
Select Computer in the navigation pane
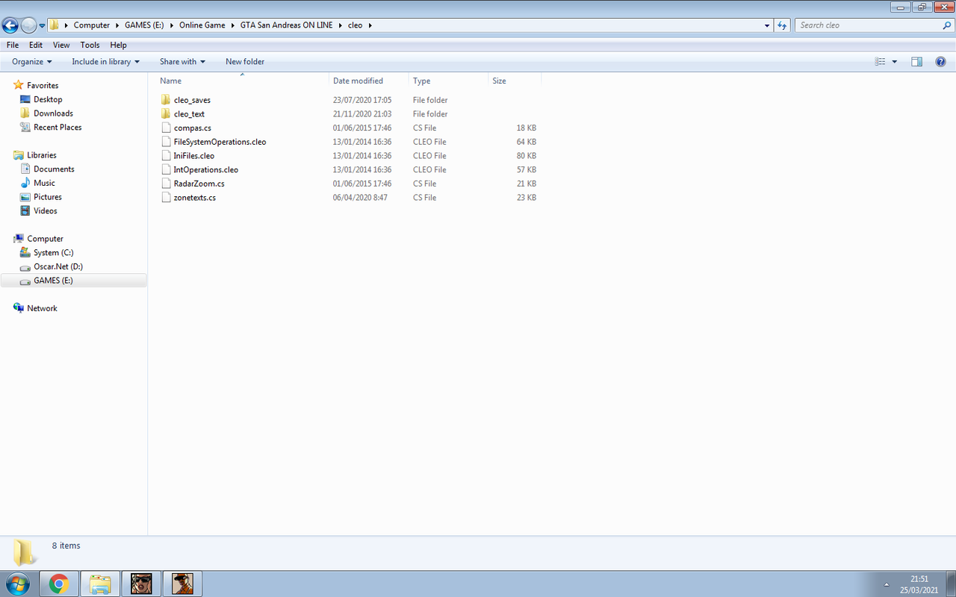pos(45,239)
